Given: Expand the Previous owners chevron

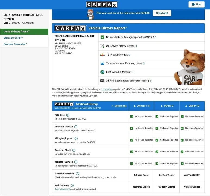Looking at the screenshot, I should tap(130, 55).
